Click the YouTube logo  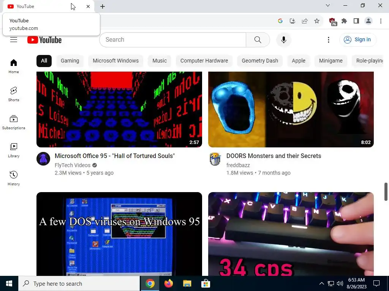point(44,40)
